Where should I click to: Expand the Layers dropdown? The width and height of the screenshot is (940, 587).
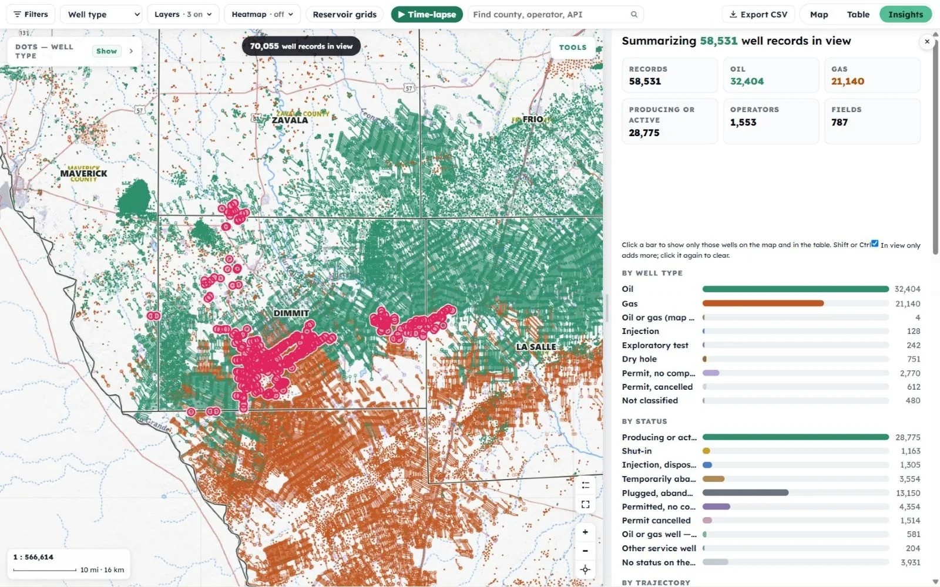coord(183,14)
